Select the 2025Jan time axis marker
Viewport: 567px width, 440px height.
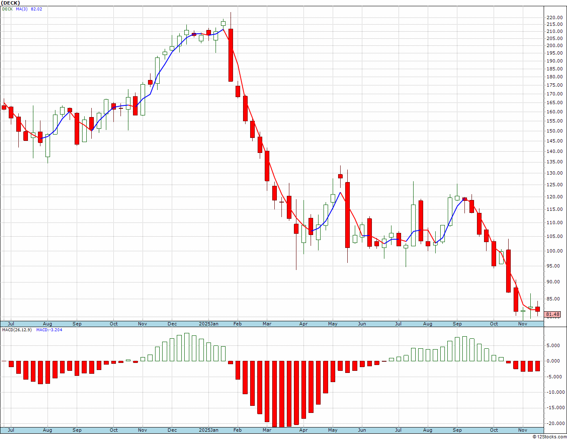[208, 324]
